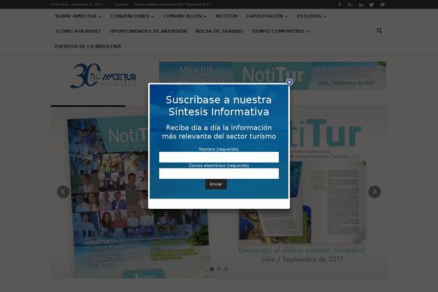The width and height of the screenshot is (438, 292).
Task: Go to next slide with right arrow
Action: [374, 192]
